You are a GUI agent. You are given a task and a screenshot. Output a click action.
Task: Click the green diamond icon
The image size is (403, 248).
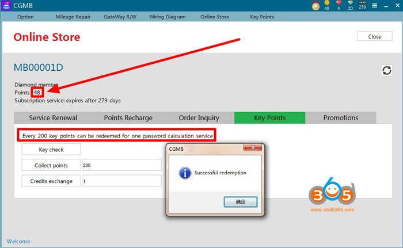(350, 4)
